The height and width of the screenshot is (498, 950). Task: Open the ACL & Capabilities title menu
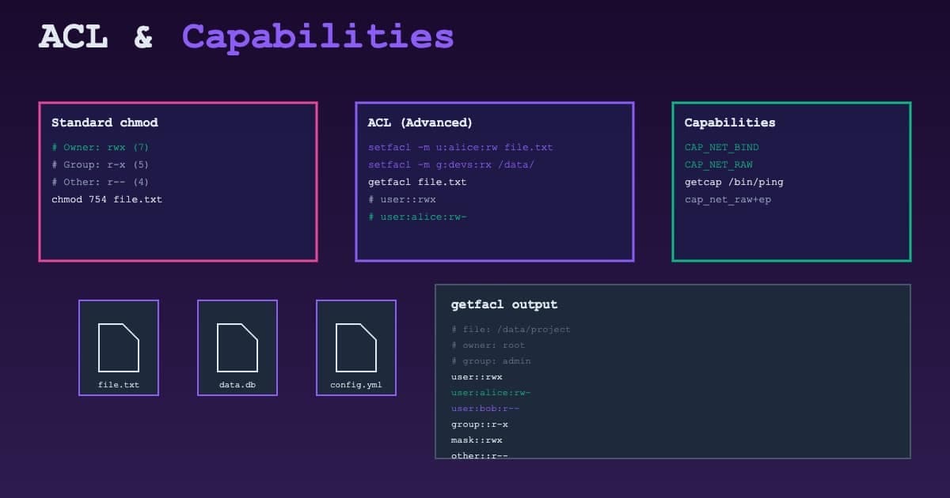tap(245, 36)
